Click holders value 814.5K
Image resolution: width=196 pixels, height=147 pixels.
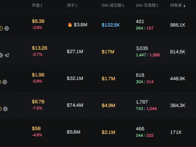click(x=178, y=52)
